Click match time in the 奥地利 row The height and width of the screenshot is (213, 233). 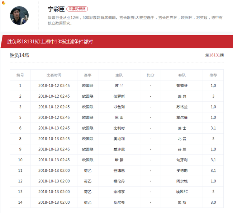(x=54, y=139)
